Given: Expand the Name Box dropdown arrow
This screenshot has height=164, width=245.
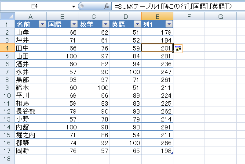Looking at the screenshot, I should [73, 7].
